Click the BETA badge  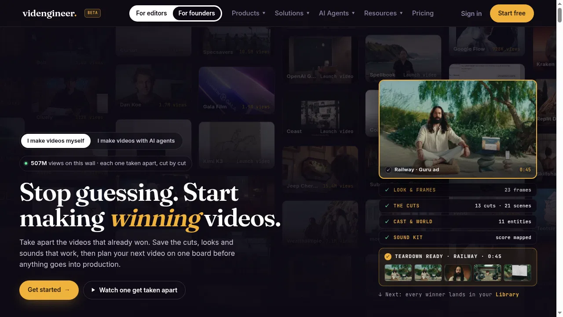pos(92,13)
